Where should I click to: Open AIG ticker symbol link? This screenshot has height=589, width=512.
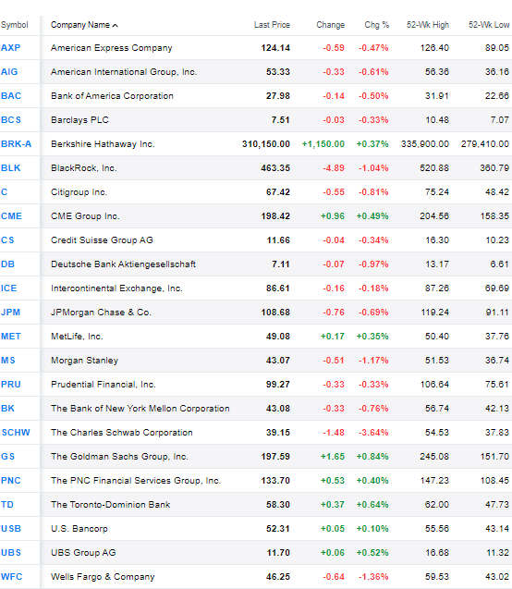pos(9,72)
